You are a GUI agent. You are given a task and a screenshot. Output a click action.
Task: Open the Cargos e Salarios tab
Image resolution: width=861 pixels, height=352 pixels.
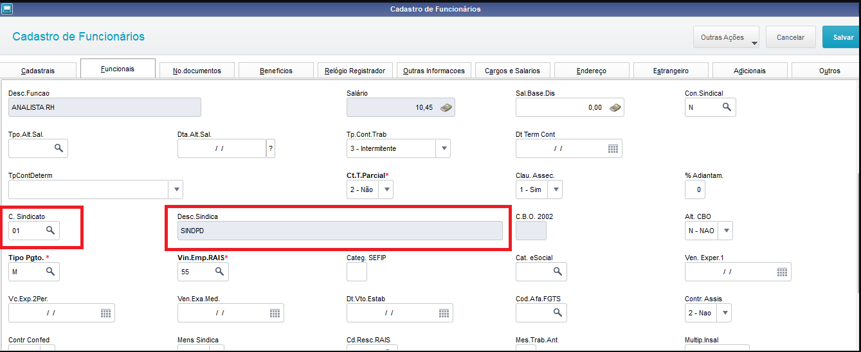pos(512,71)
